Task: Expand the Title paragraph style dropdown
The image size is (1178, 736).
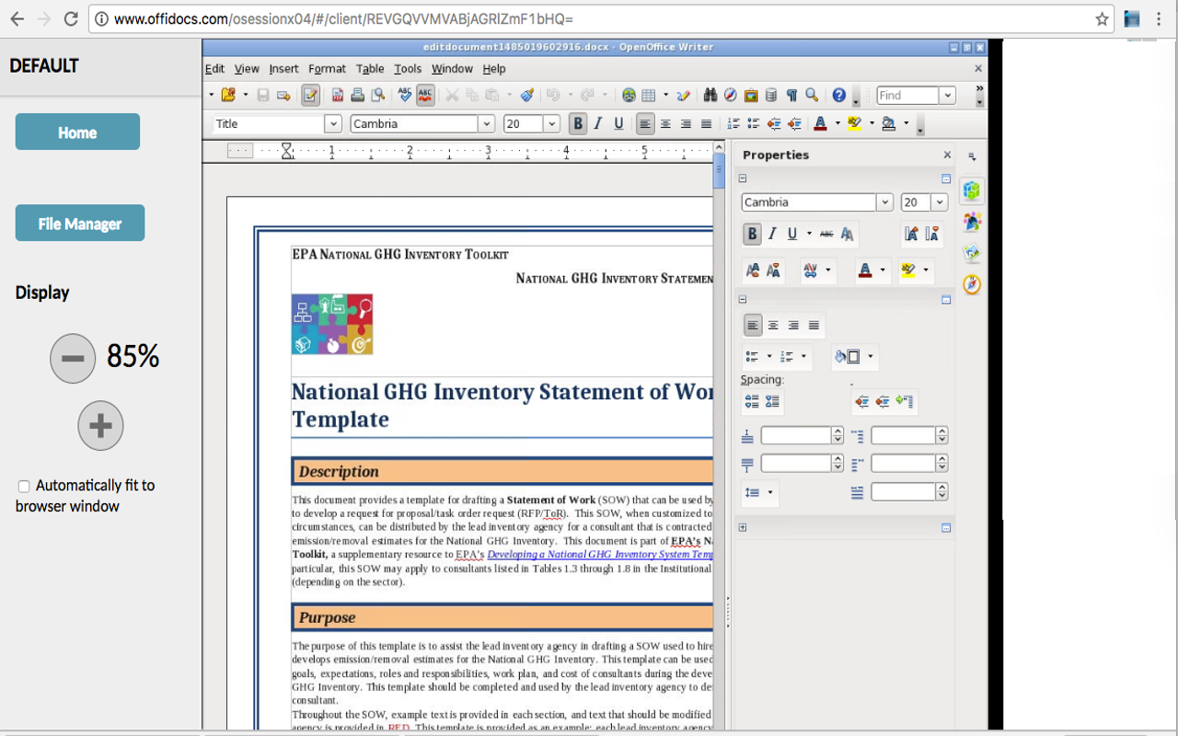Action: pos(333,123)
